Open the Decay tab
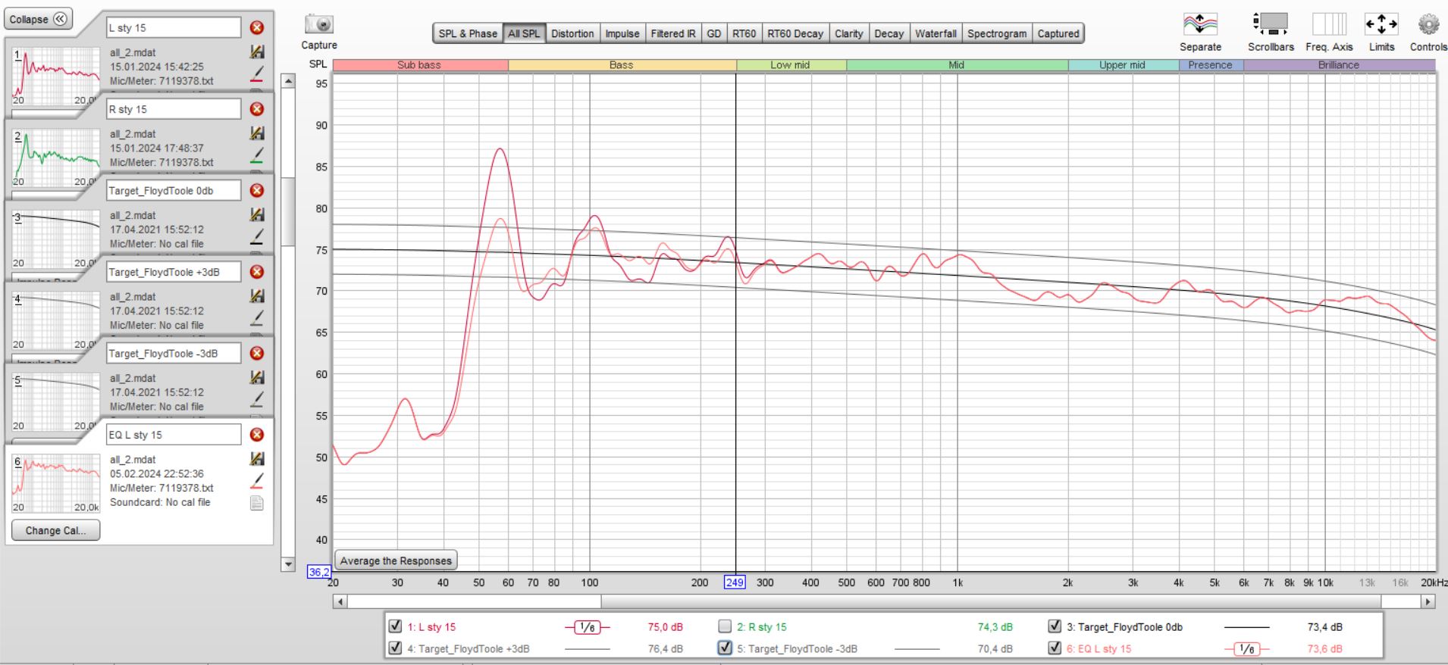1448x665 pixels. [889, 33]
